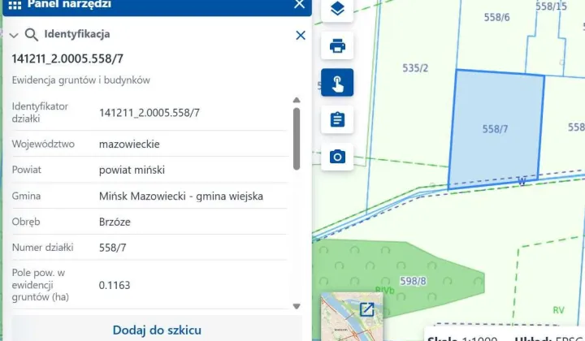Click the Numer działki value 558/7
The width and height of the screenshot is (585, 341).
point(112,248)
